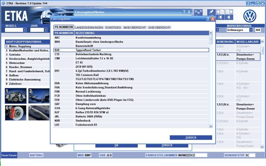The image size is (266, 166).
Task: Close the Fahrzeugidentifikation dialog
Action: pyautogui.click(x=189, y=12)
